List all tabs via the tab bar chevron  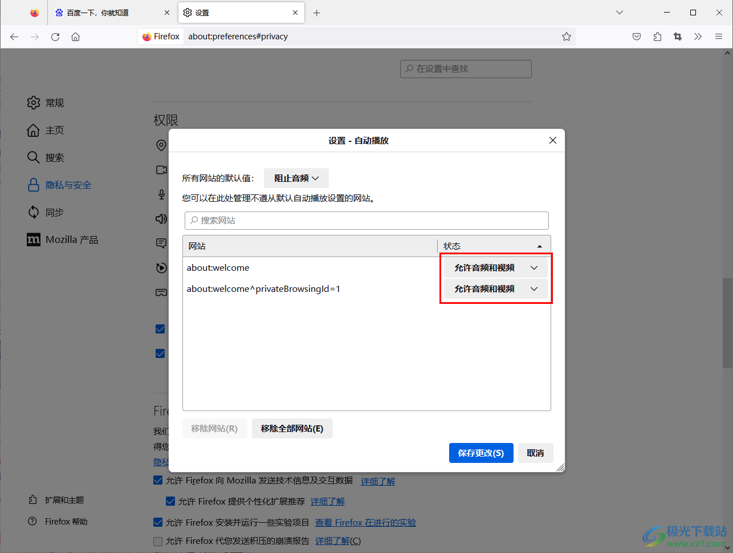(620, 13)
